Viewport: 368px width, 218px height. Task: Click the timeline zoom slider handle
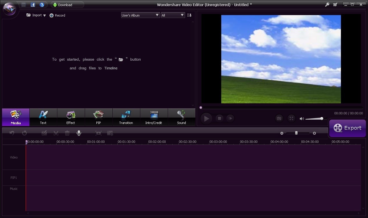pos(296,133)
